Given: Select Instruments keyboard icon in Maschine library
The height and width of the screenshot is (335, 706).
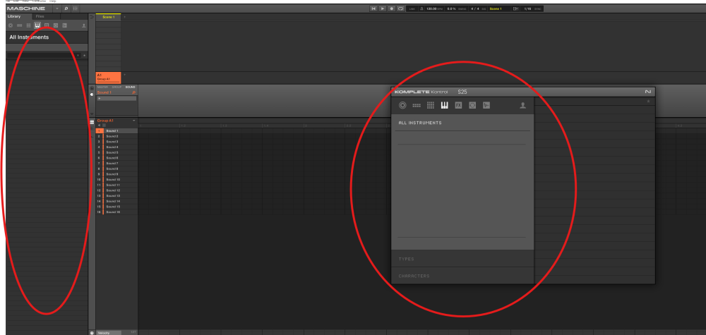Looking at the screenshot, I should click(37, 25).
